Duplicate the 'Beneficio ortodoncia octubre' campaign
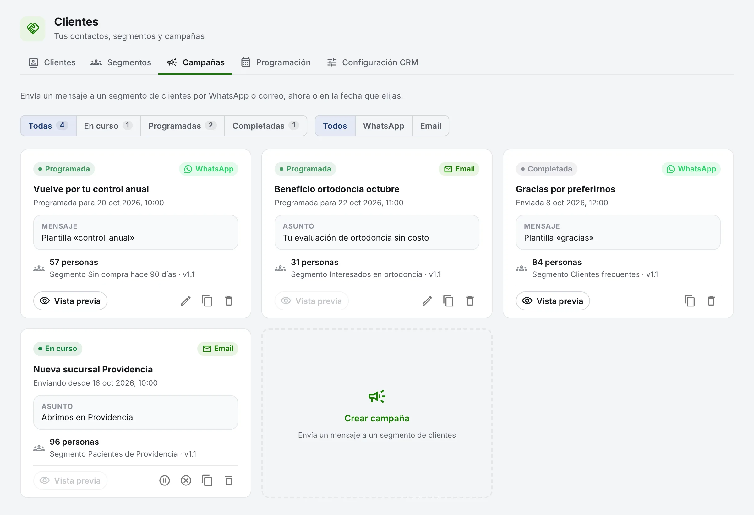 [x=449, y=301]
